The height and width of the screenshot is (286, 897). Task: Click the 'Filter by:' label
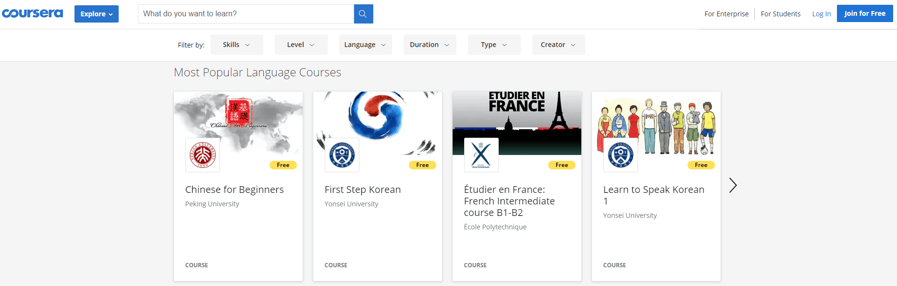coord(191,45)
